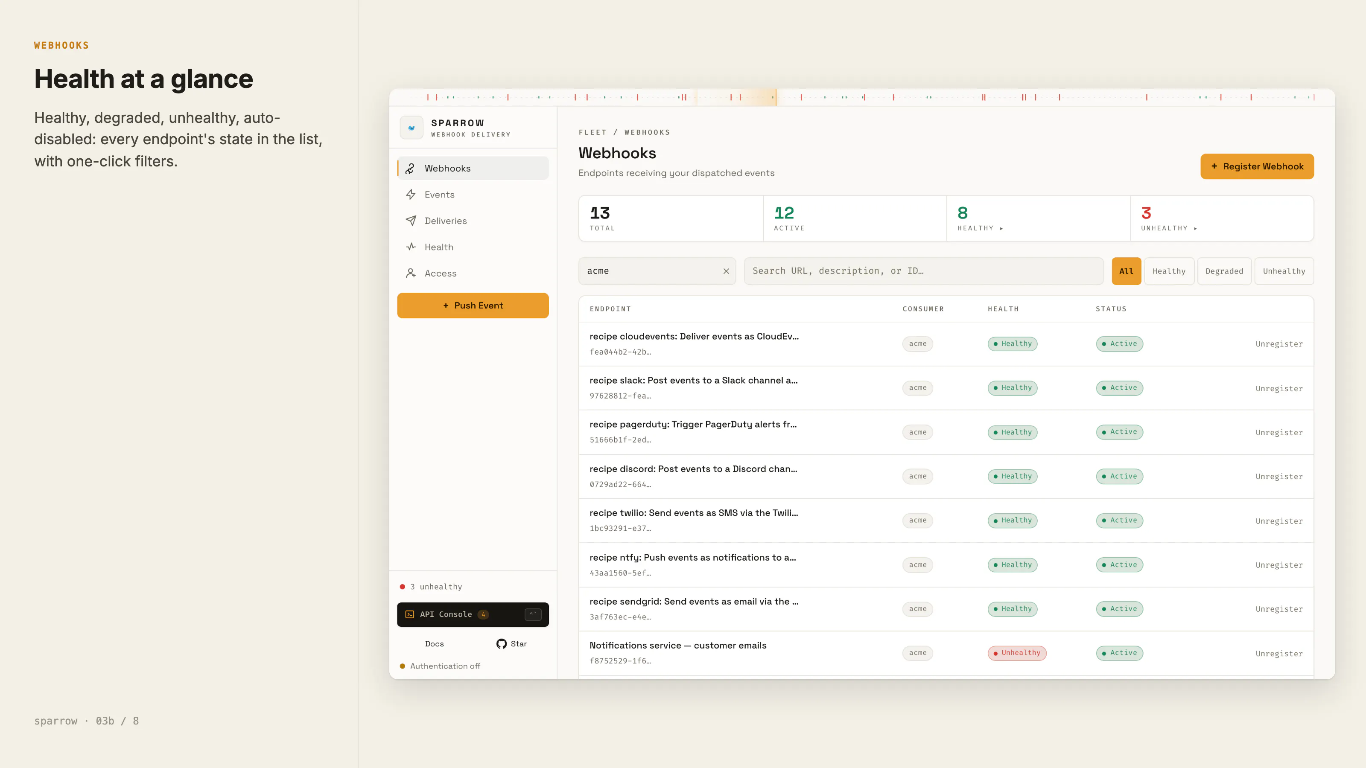Image resolution: width=1366 pixels, height=768 pixels.
Task: Click the API Console terminal icon
Action: pos(409,614)
